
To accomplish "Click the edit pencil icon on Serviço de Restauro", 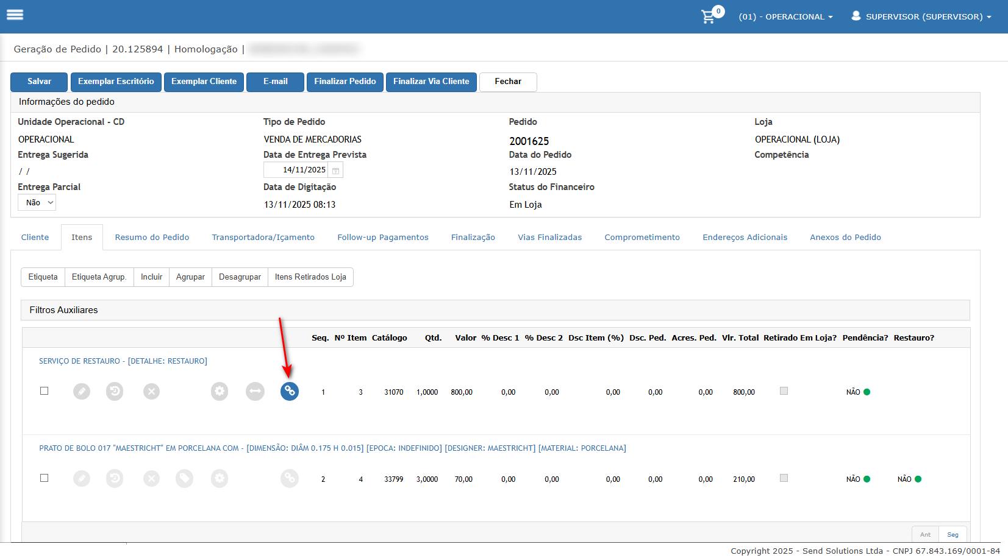I will 82,391.
